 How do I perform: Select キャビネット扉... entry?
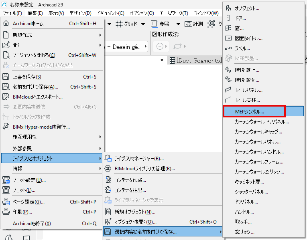point(264,182)
